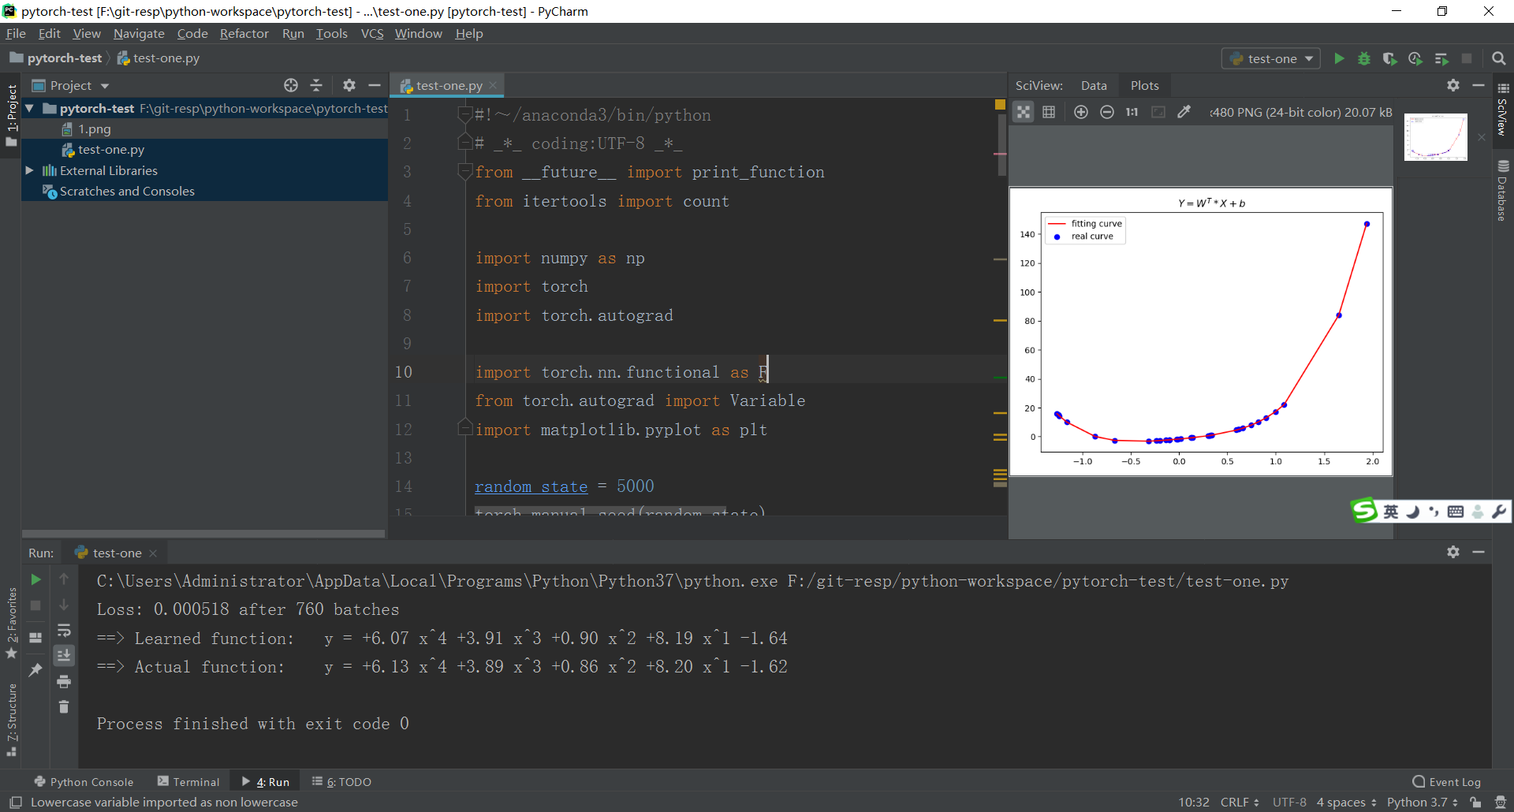Viewport: 1514px width, 812px height.
Task: Switch to the Data tab in SciView
Action: click(1093, 85)
